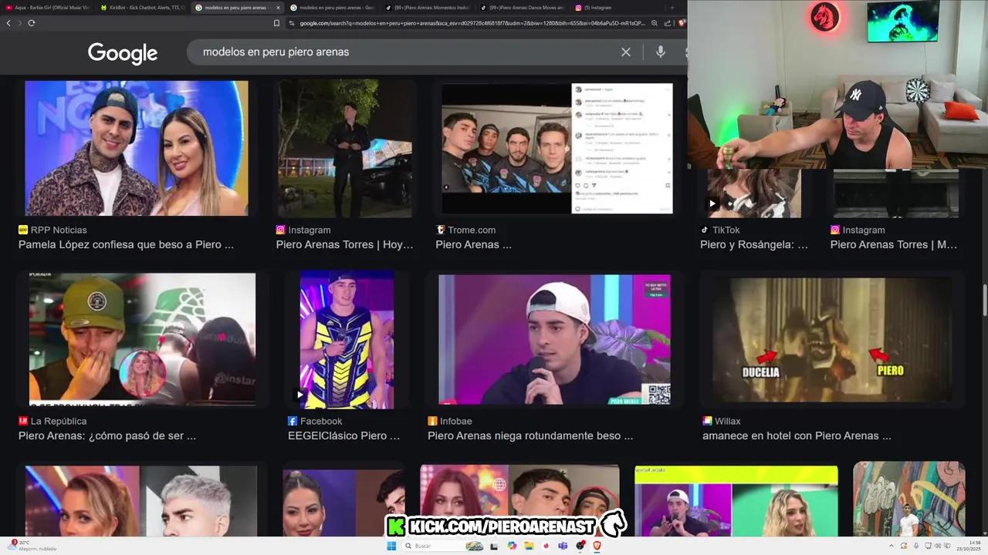Open Task View from the taskbar
This screenshot has height=555, width=988.
coord(494,546)
